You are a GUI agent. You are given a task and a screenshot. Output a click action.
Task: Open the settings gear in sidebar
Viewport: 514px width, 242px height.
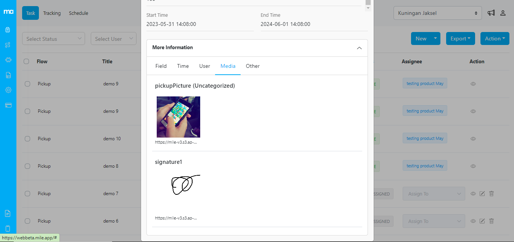tap(8, 90)
